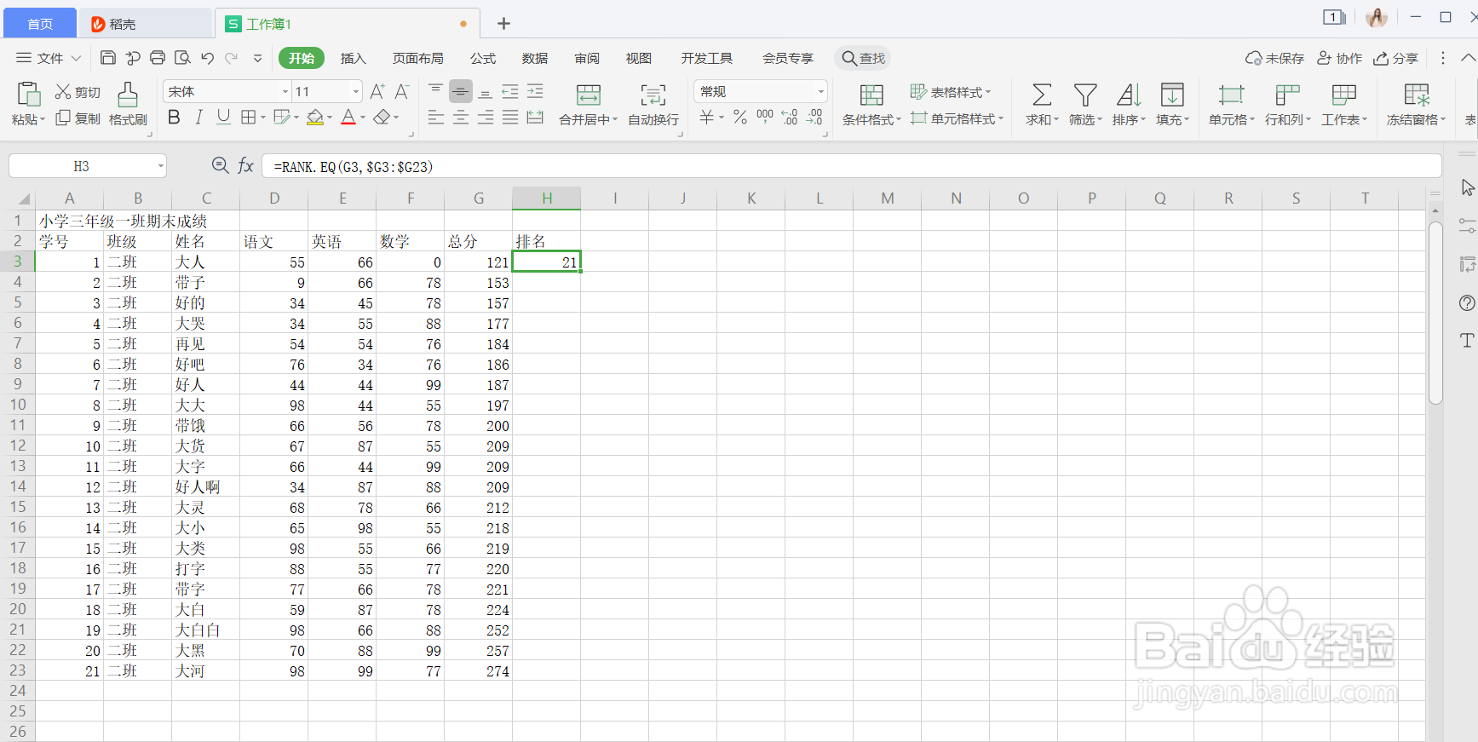Center text horizontally
This screenshot has width=1478, height=742.
(x=460, y=118)
